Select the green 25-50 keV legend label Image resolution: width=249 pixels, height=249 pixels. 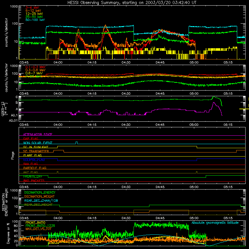click(x=34, y=17)
